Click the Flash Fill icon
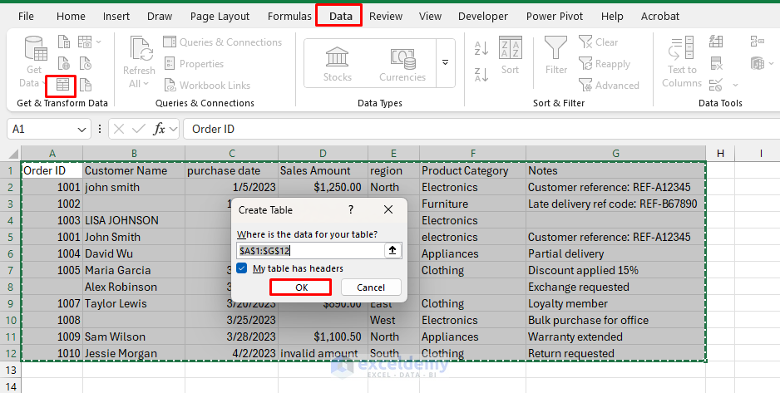 point(716,42)
